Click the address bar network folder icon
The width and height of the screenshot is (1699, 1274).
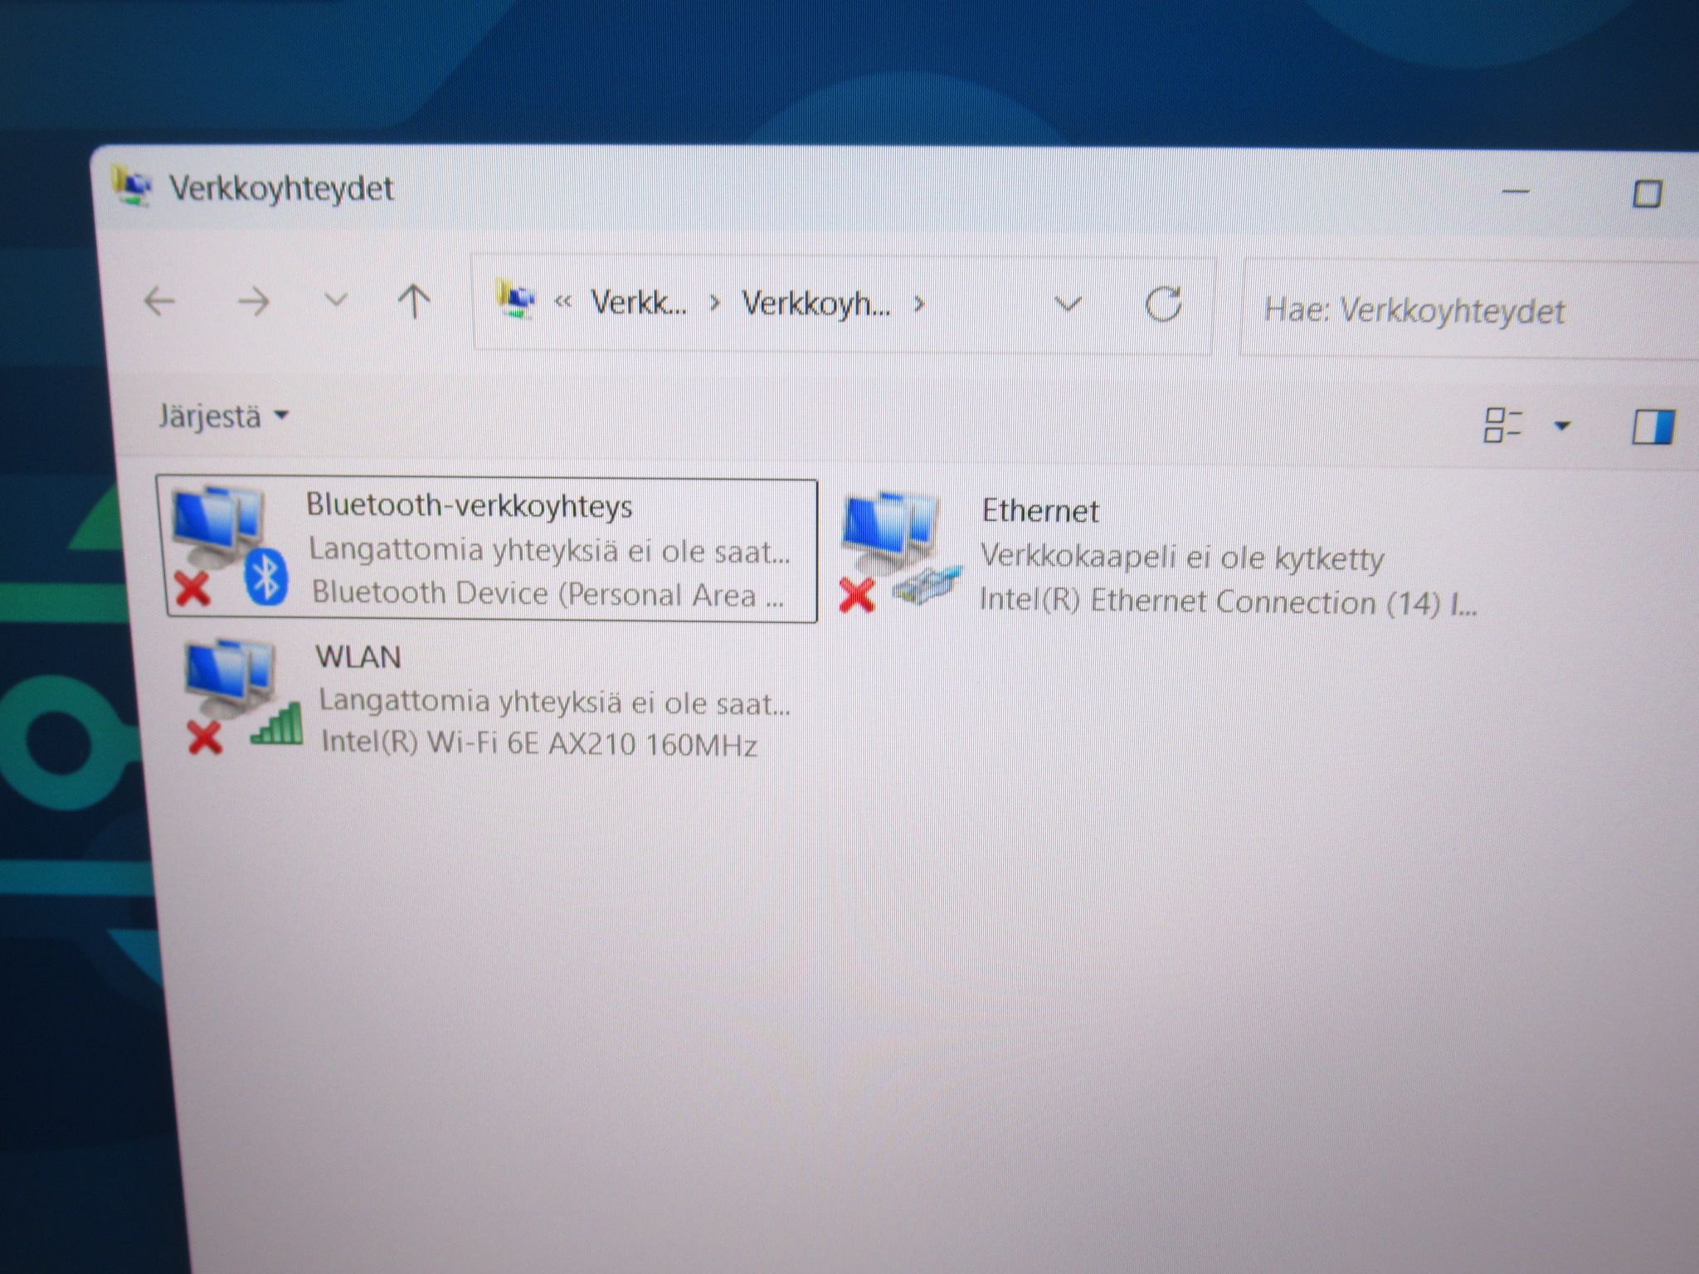point(515,299)
